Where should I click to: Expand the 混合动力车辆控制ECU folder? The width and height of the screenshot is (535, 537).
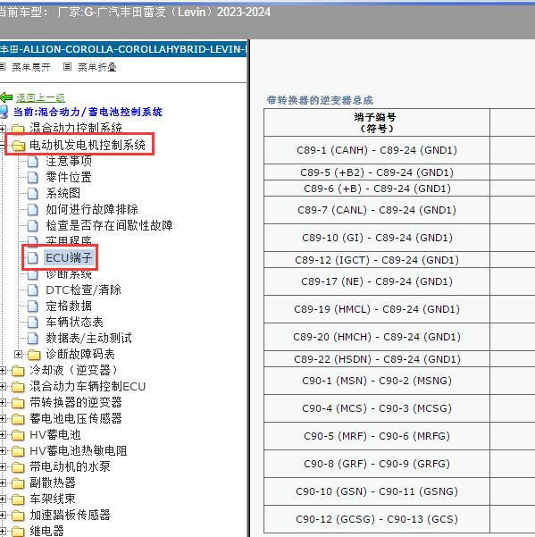coord(2,386)
